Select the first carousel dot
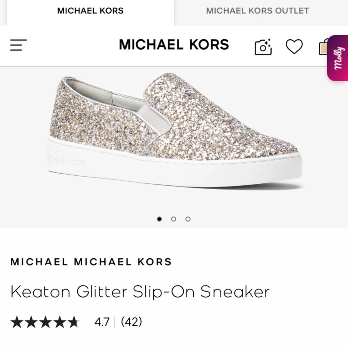The width and height of the screenshot is (348, 348). 159,219
